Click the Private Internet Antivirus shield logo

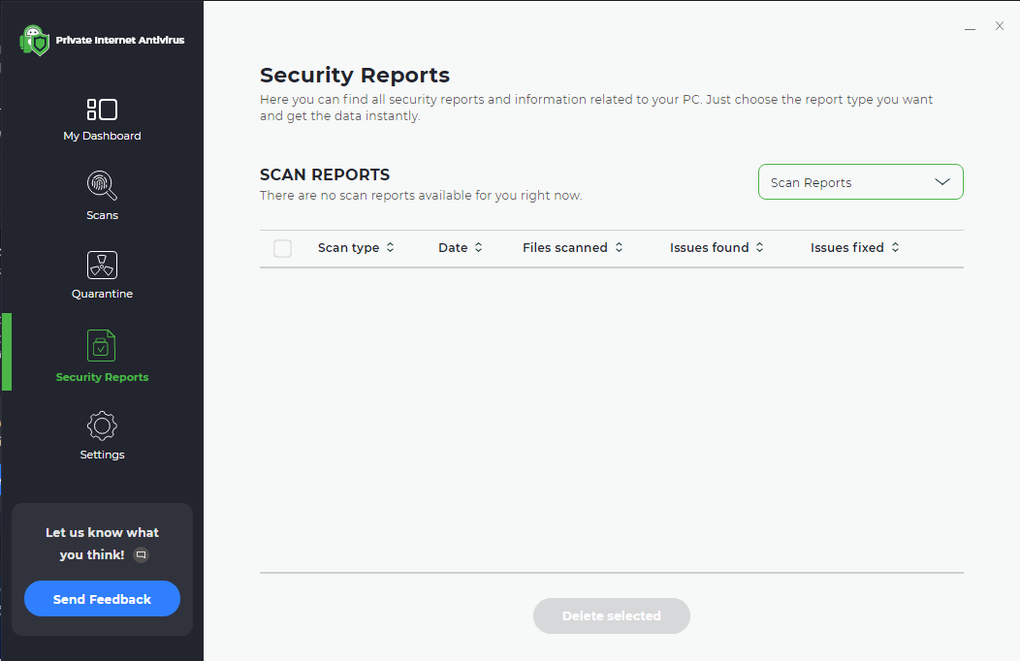(35, 41)
